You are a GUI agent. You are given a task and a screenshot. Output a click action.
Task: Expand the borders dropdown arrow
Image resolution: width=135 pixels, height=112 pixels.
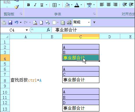[x=59, y=5]
